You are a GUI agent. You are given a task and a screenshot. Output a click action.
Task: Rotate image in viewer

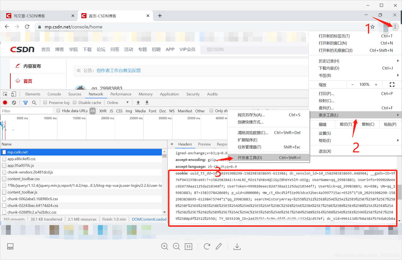[207, 246]
